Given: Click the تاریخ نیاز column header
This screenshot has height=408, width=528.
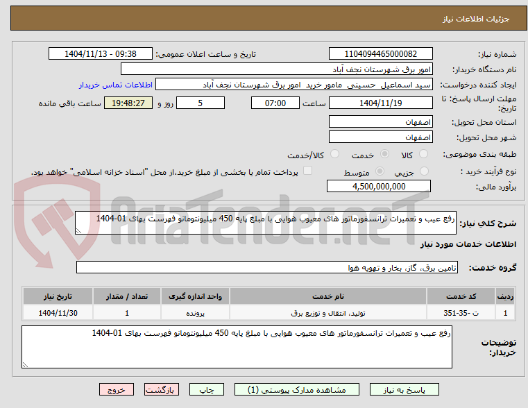Looking at the screenshot, I should pos(58,296).
